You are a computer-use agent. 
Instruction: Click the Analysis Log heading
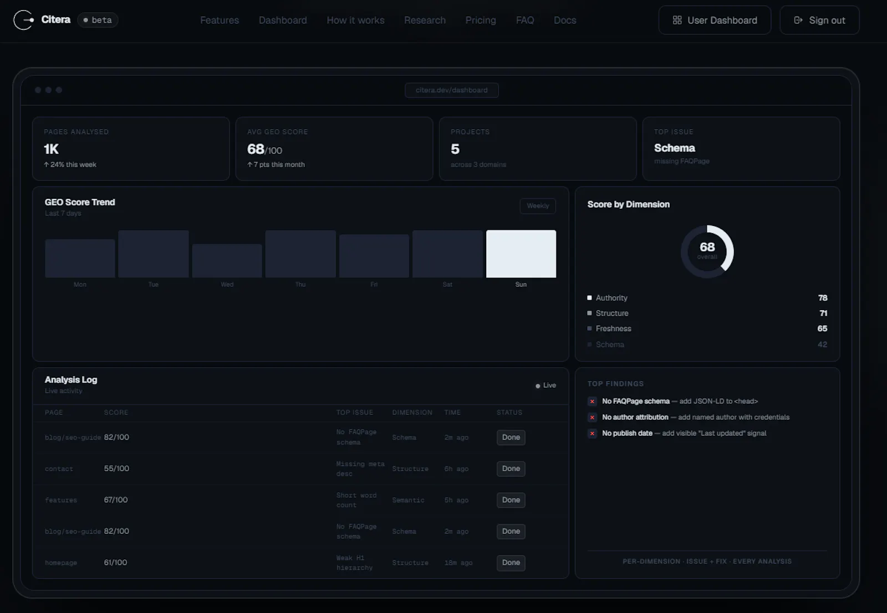pyautogui.click(x=71, y=380)
